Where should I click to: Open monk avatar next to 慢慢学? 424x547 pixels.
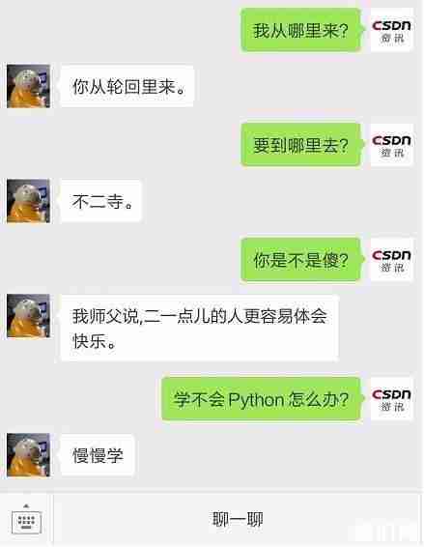tap(29, 455)
